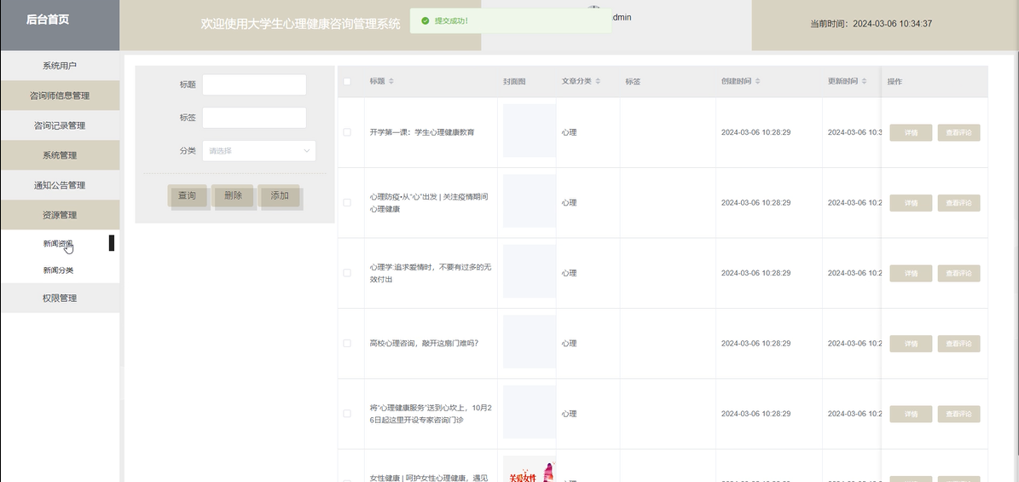This screenshot has height=482, width=1019.
Task: Sort table by 标题 column arrows
Action: pyautogui.click(x=391, y=81)
